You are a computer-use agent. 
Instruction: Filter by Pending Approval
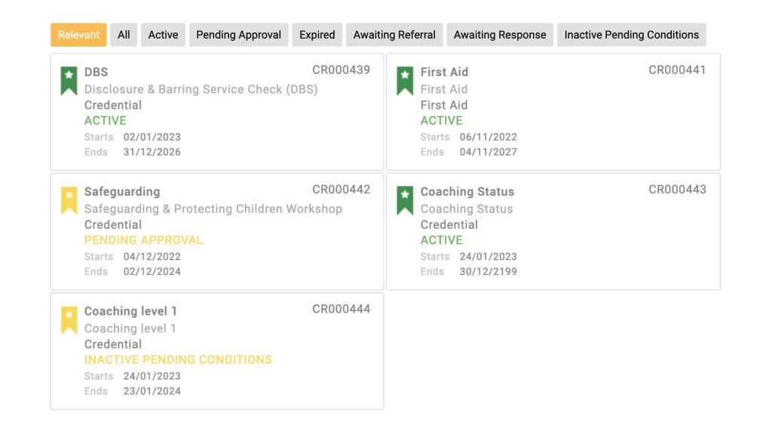tap(239, 35)
